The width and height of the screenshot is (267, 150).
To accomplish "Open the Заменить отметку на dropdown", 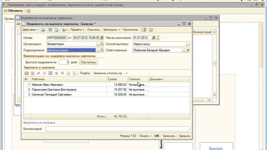I will pyautogui.click(x=110, y=73).
